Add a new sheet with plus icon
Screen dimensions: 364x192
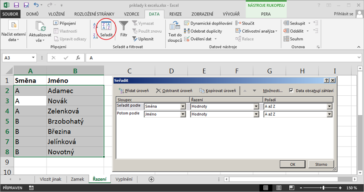click(152, 179)
